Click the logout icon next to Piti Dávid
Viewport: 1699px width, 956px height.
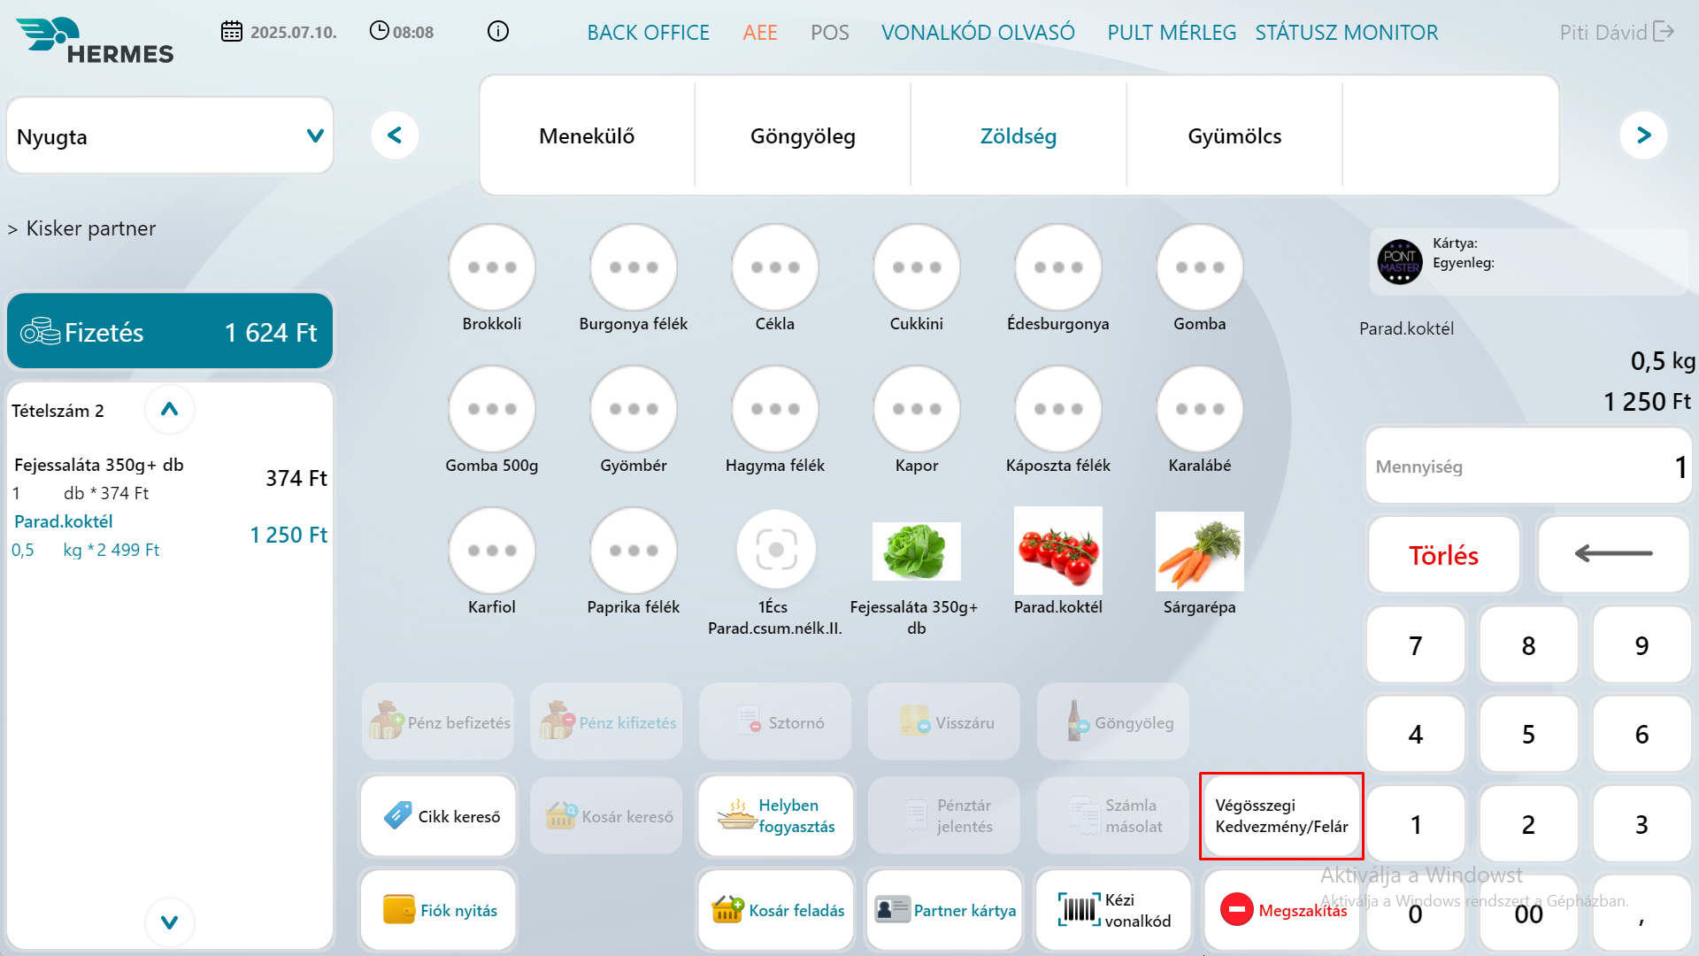1664,32
